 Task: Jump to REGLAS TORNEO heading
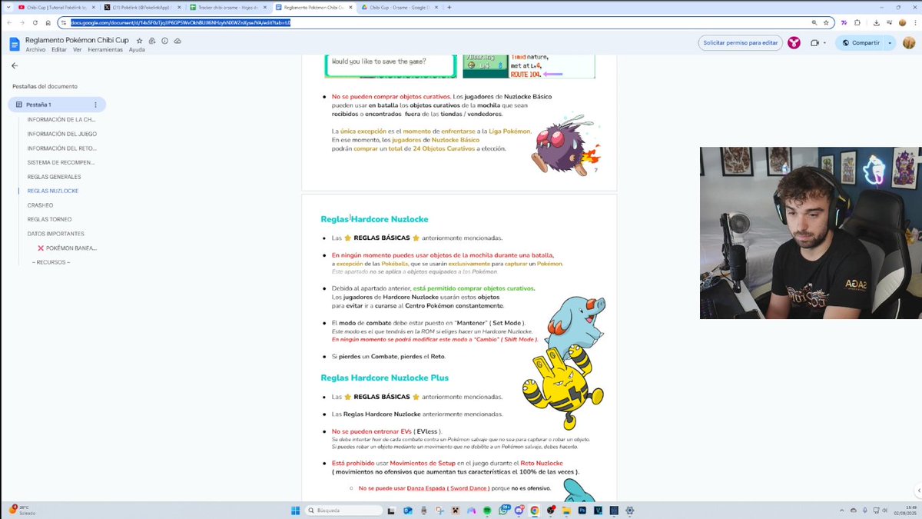(49, 219)
